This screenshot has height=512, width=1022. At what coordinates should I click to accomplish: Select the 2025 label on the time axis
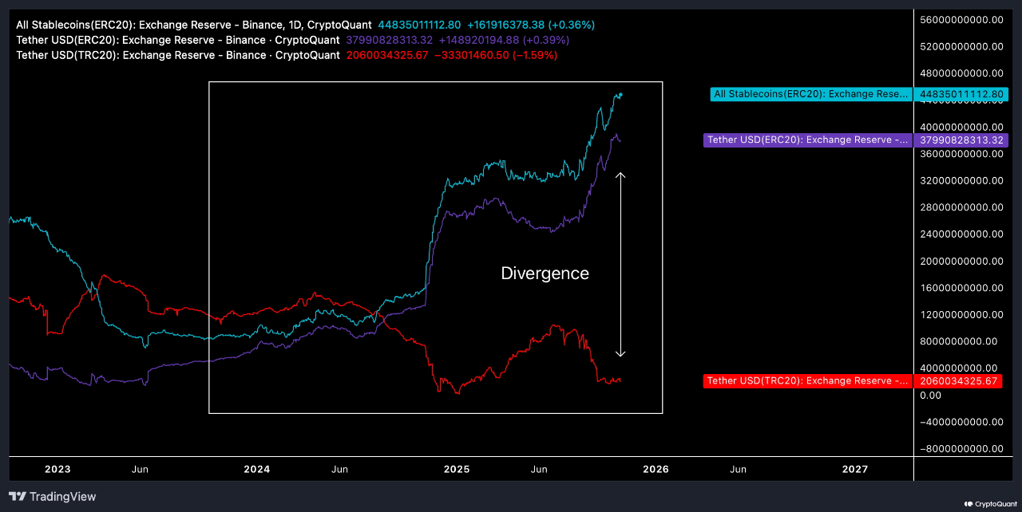point(456,469)
